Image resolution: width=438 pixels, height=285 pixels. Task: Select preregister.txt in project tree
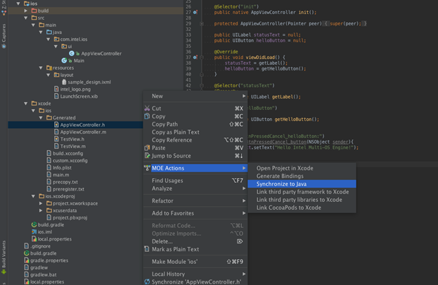68,189
